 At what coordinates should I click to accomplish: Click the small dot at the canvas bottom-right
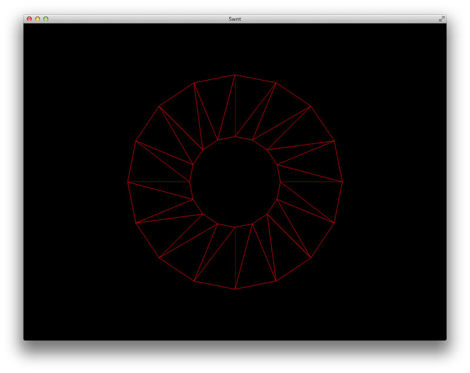pyautogui.click(x=446, y=340)
